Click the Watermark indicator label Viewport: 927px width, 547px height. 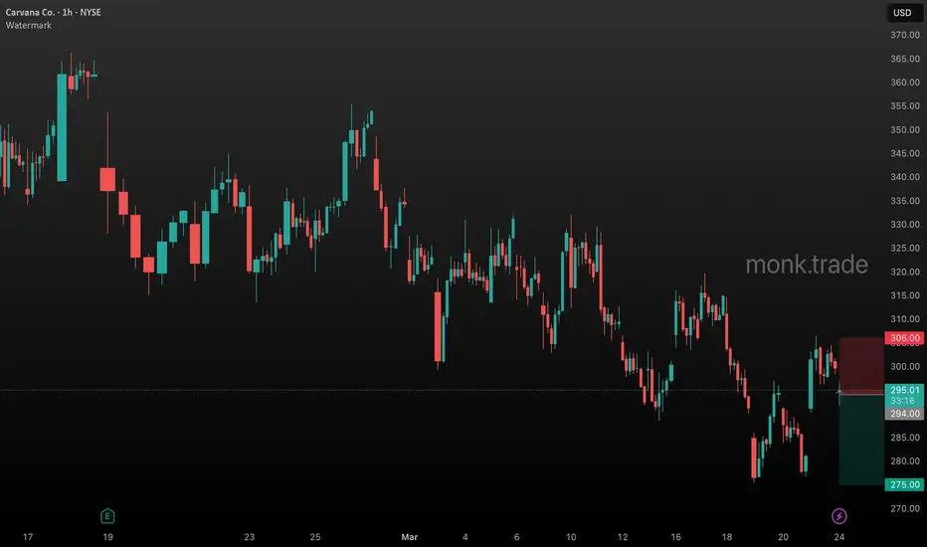pyautogui.click(x=29, y=26)
